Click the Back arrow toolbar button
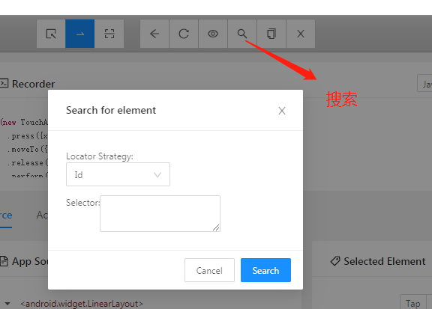Screen dimensions: 432x309 154,34
